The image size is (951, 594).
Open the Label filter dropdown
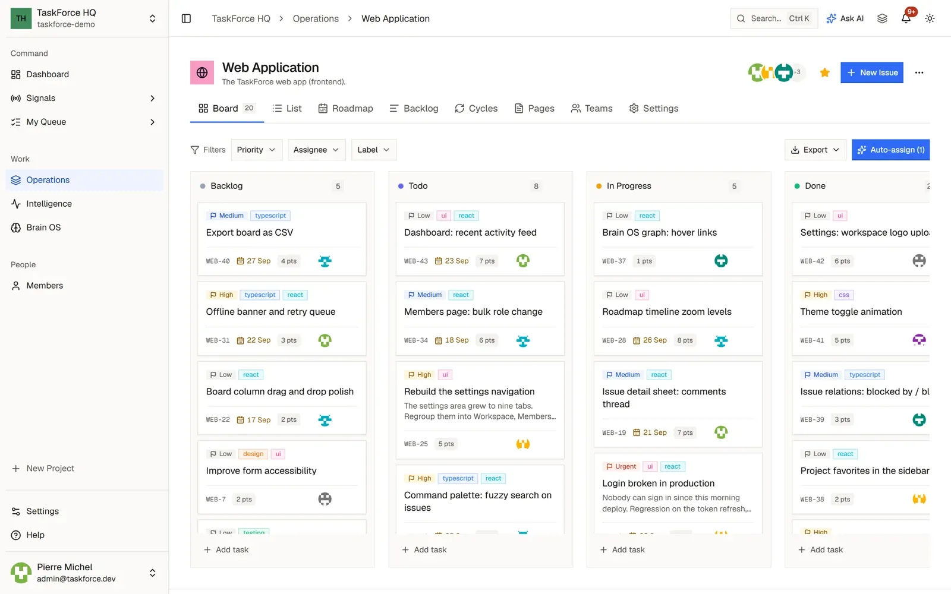point(374,150)
